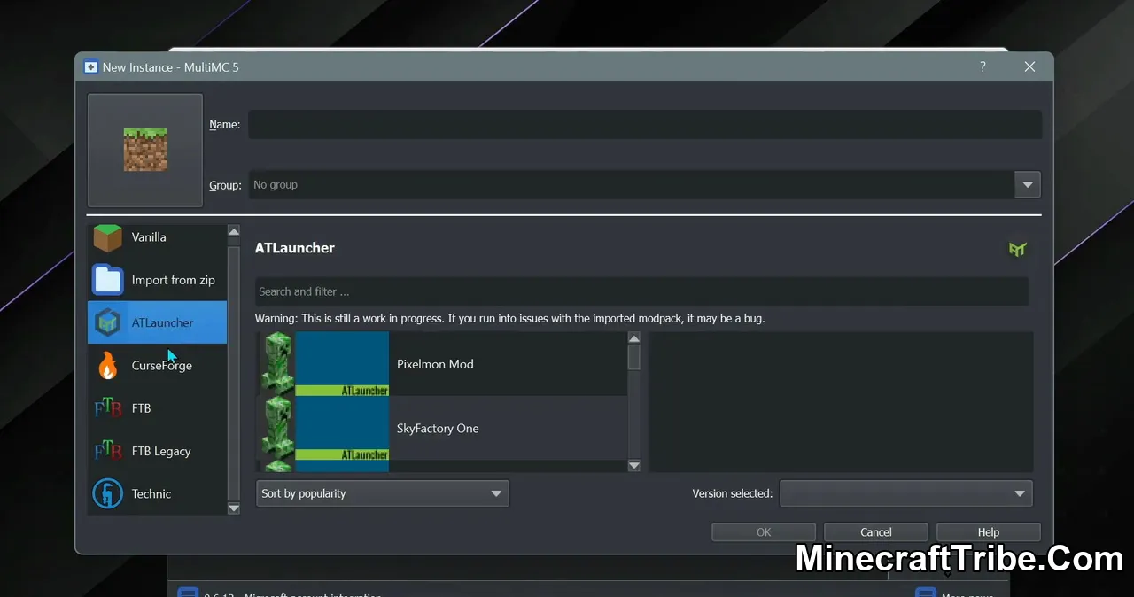Click the Search and filter field
1134x597 pixels.
642,291
